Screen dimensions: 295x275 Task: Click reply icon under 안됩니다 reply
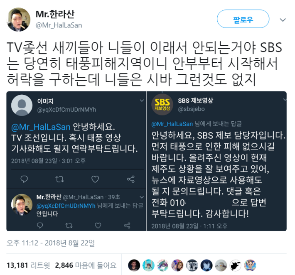40,225
